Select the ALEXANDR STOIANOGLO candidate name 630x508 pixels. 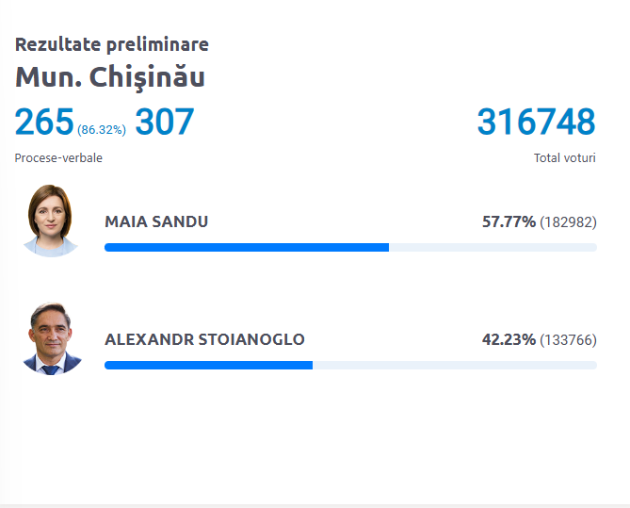point(204,339)
